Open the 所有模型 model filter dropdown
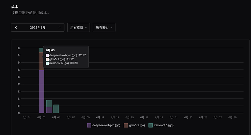The width and height of the screenshot is (251, 135). point(79,28)
